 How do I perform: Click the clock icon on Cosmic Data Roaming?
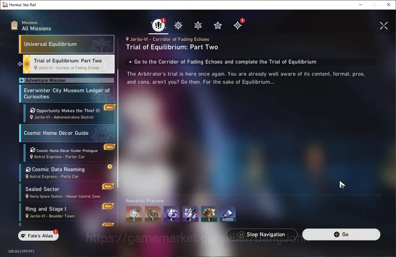[x=110, y=166]
